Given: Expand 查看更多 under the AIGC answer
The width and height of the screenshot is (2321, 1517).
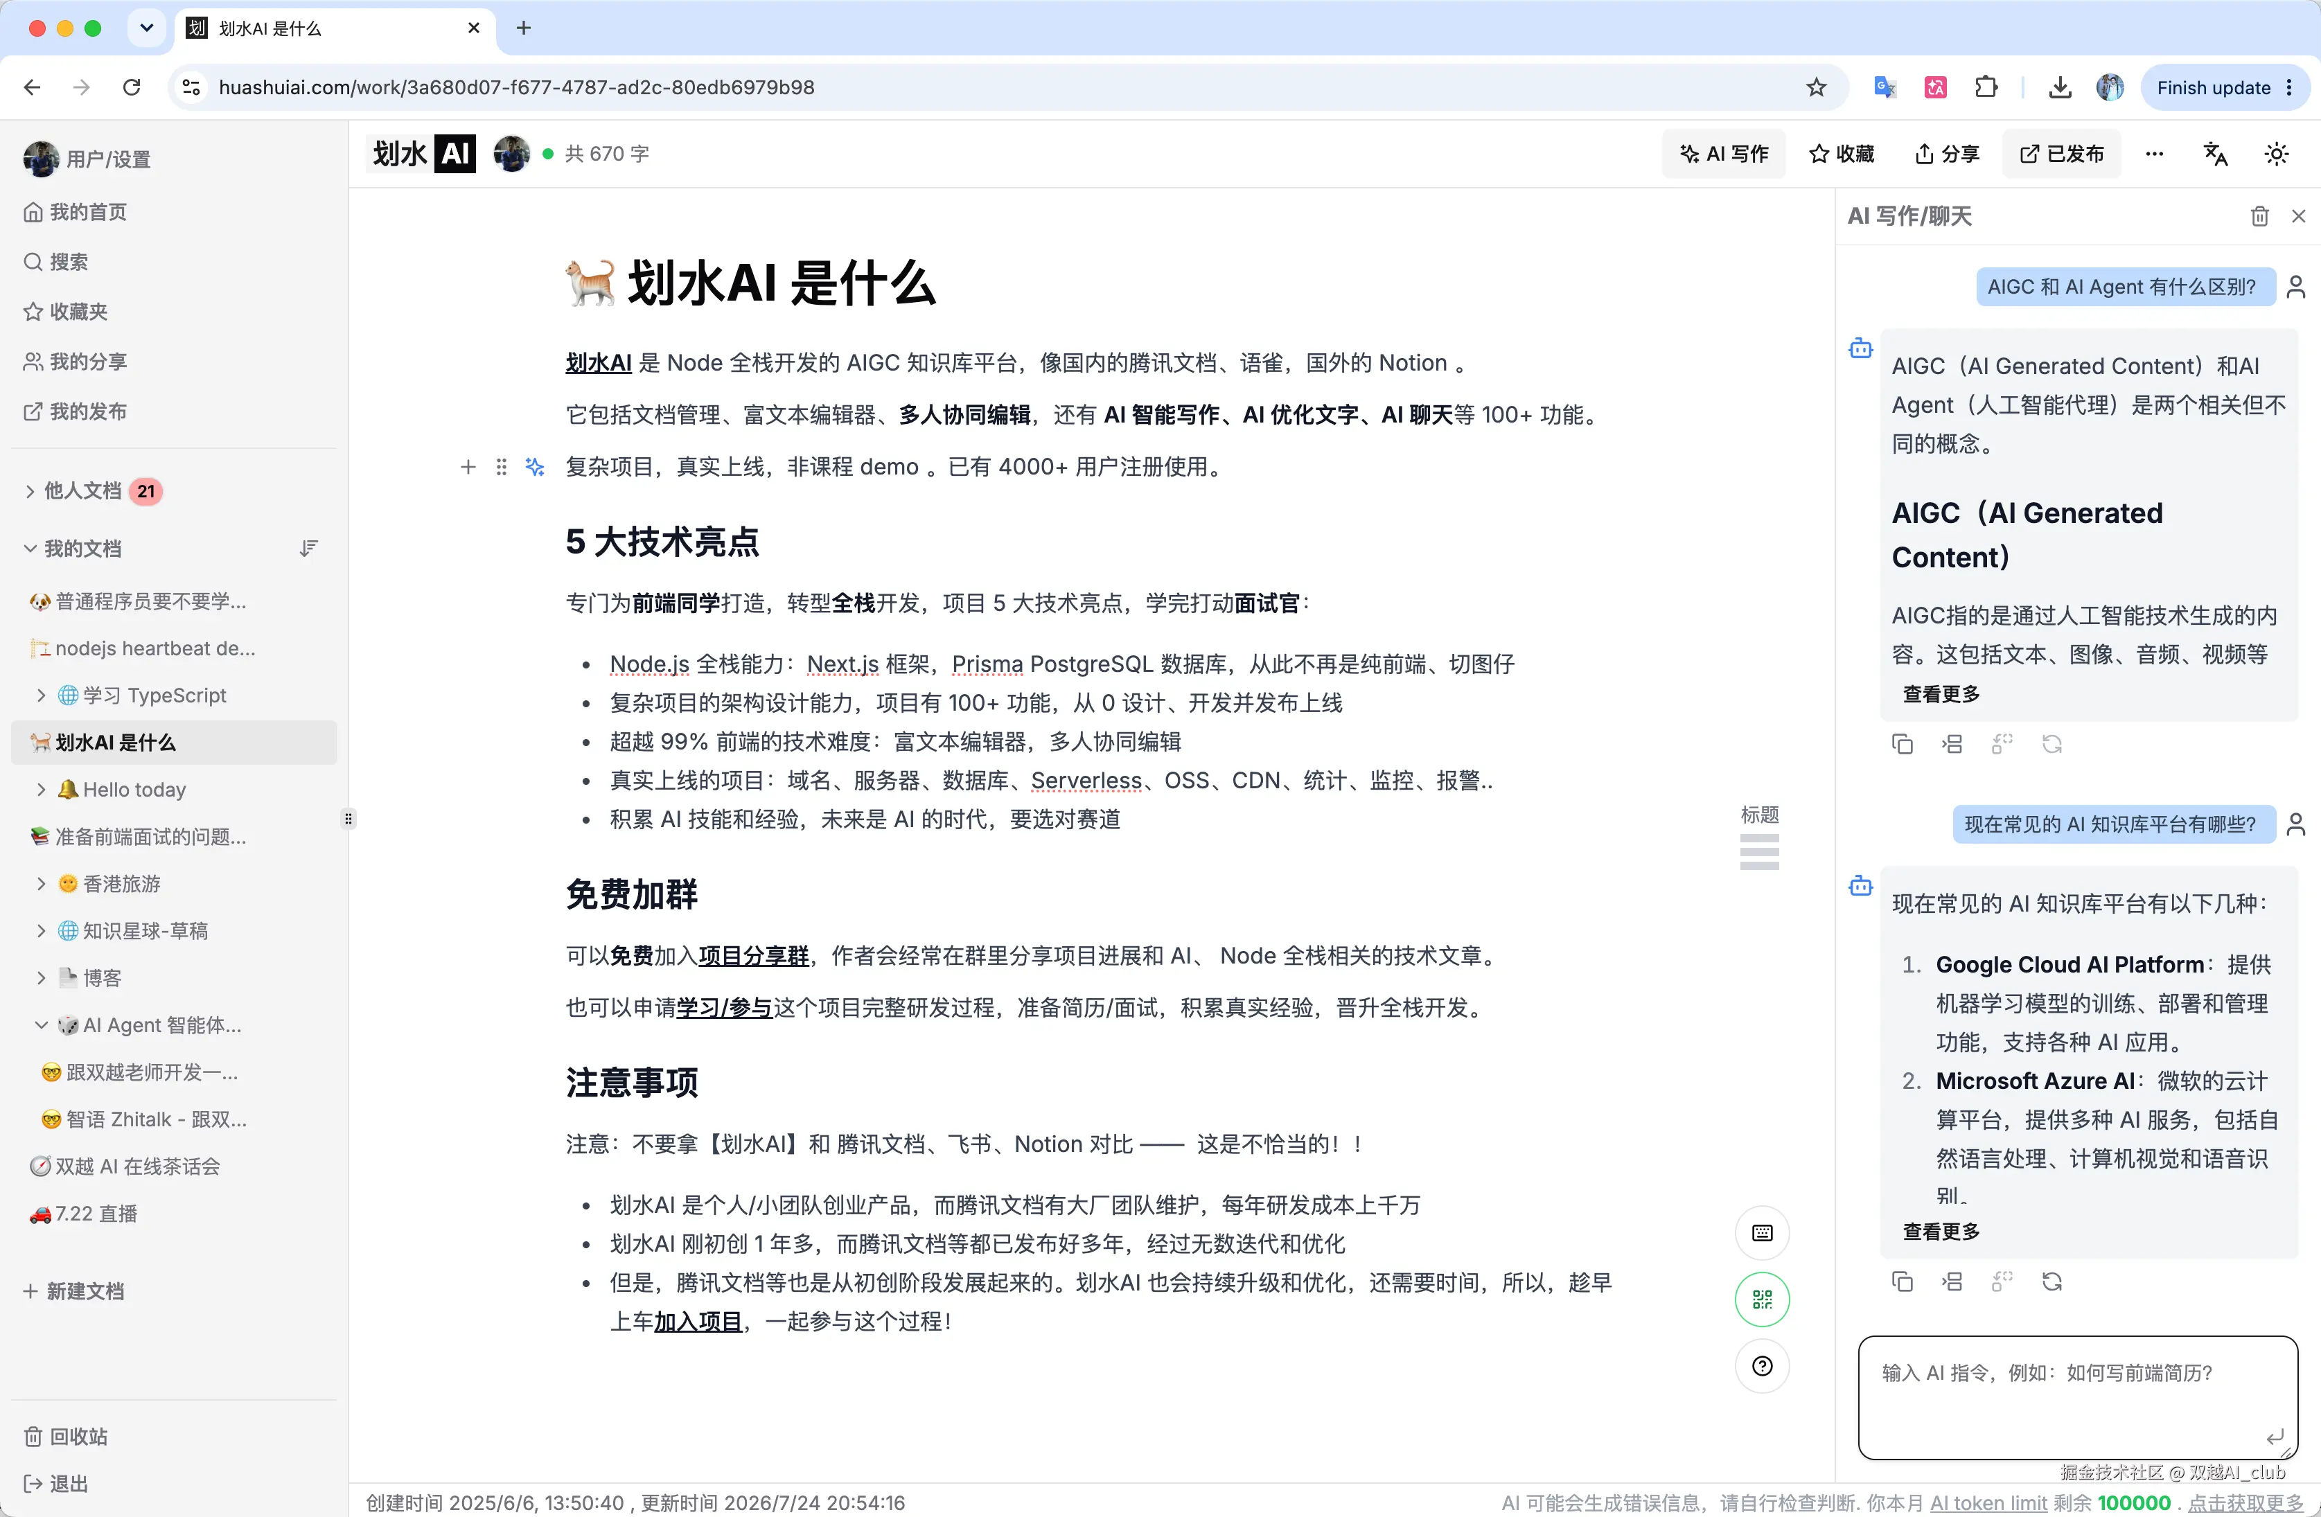Looking at the screenshot, I should (x=1941, y=694).
